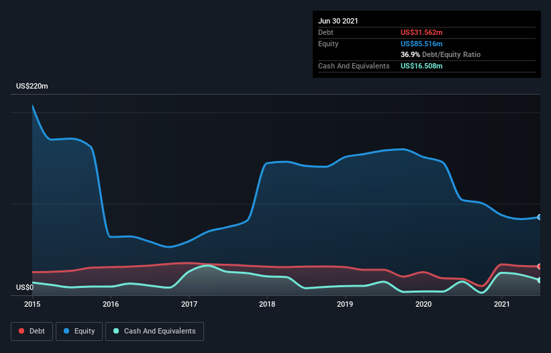The width and height of the screenshot is (551, 353).
Task: Toggle the Debt legend button
Action: tap(32, 332)
